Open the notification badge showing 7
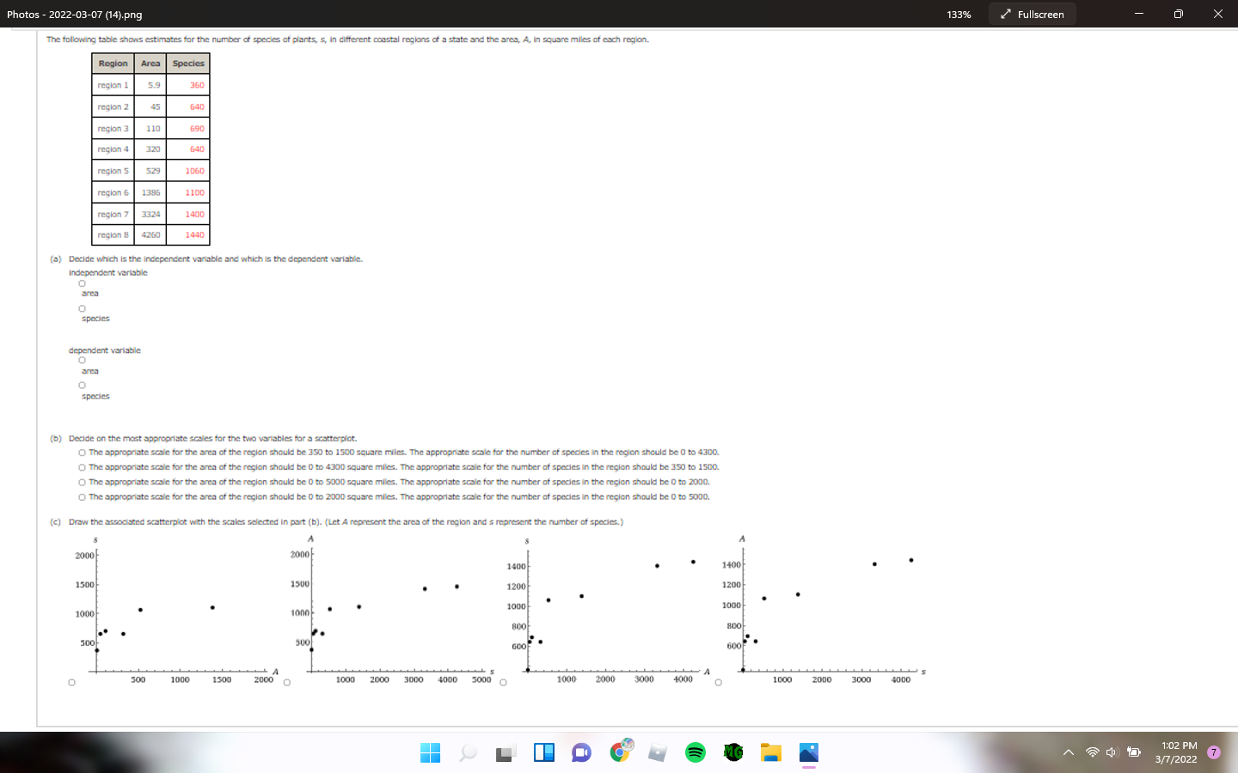 coord(1213,753)
